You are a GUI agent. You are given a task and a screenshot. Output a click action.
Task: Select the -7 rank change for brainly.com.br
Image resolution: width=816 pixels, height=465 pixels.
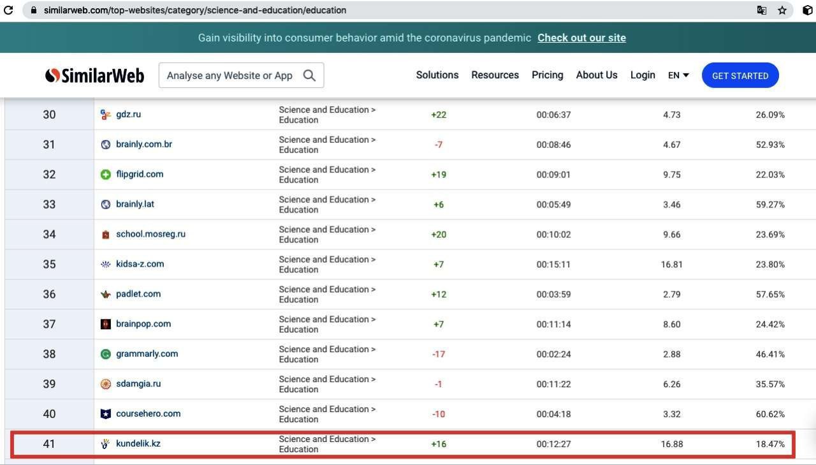tap(439, 145)
